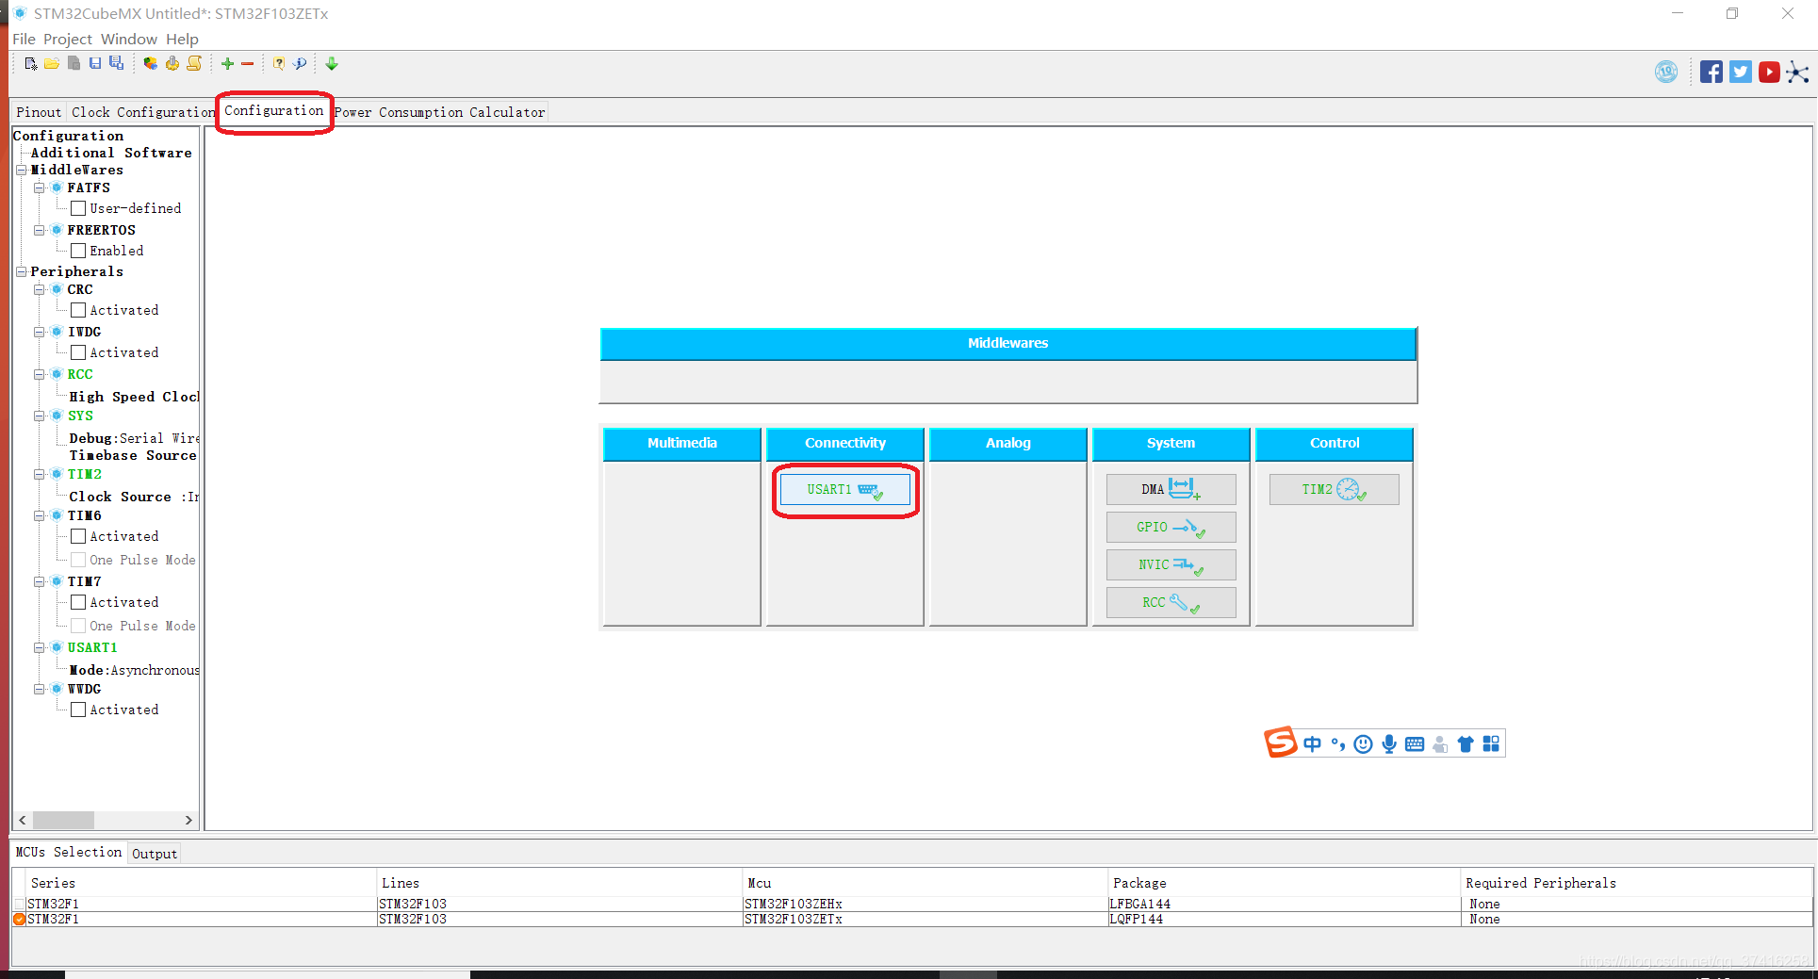The width and height of the screenshot is (1818, 979).
Task: Collapse the RCC tree node
Action: coord(40,375)
